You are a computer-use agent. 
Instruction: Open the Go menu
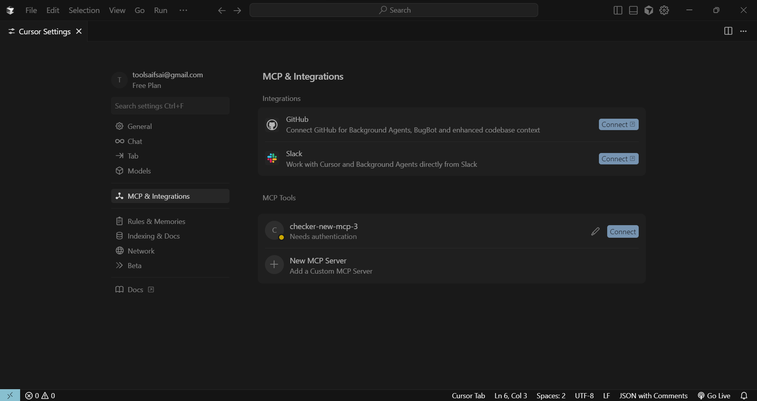[x=140, y=10]
